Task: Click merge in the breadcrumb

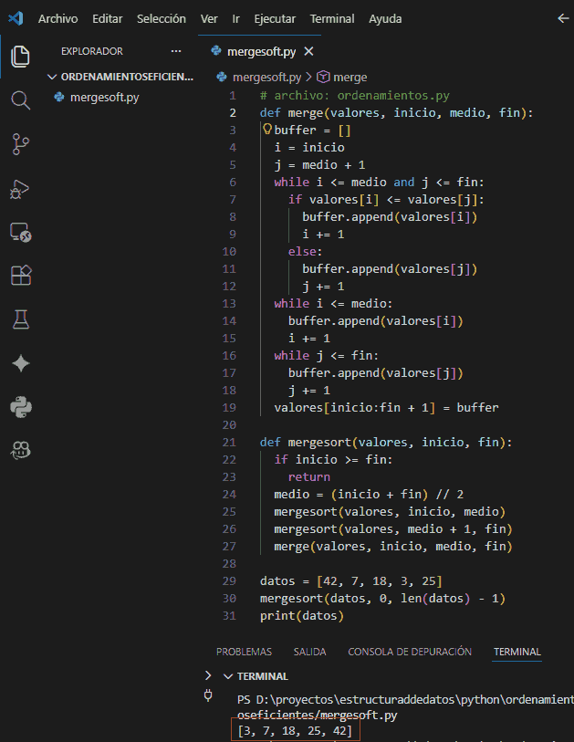Action: point(350,78)
